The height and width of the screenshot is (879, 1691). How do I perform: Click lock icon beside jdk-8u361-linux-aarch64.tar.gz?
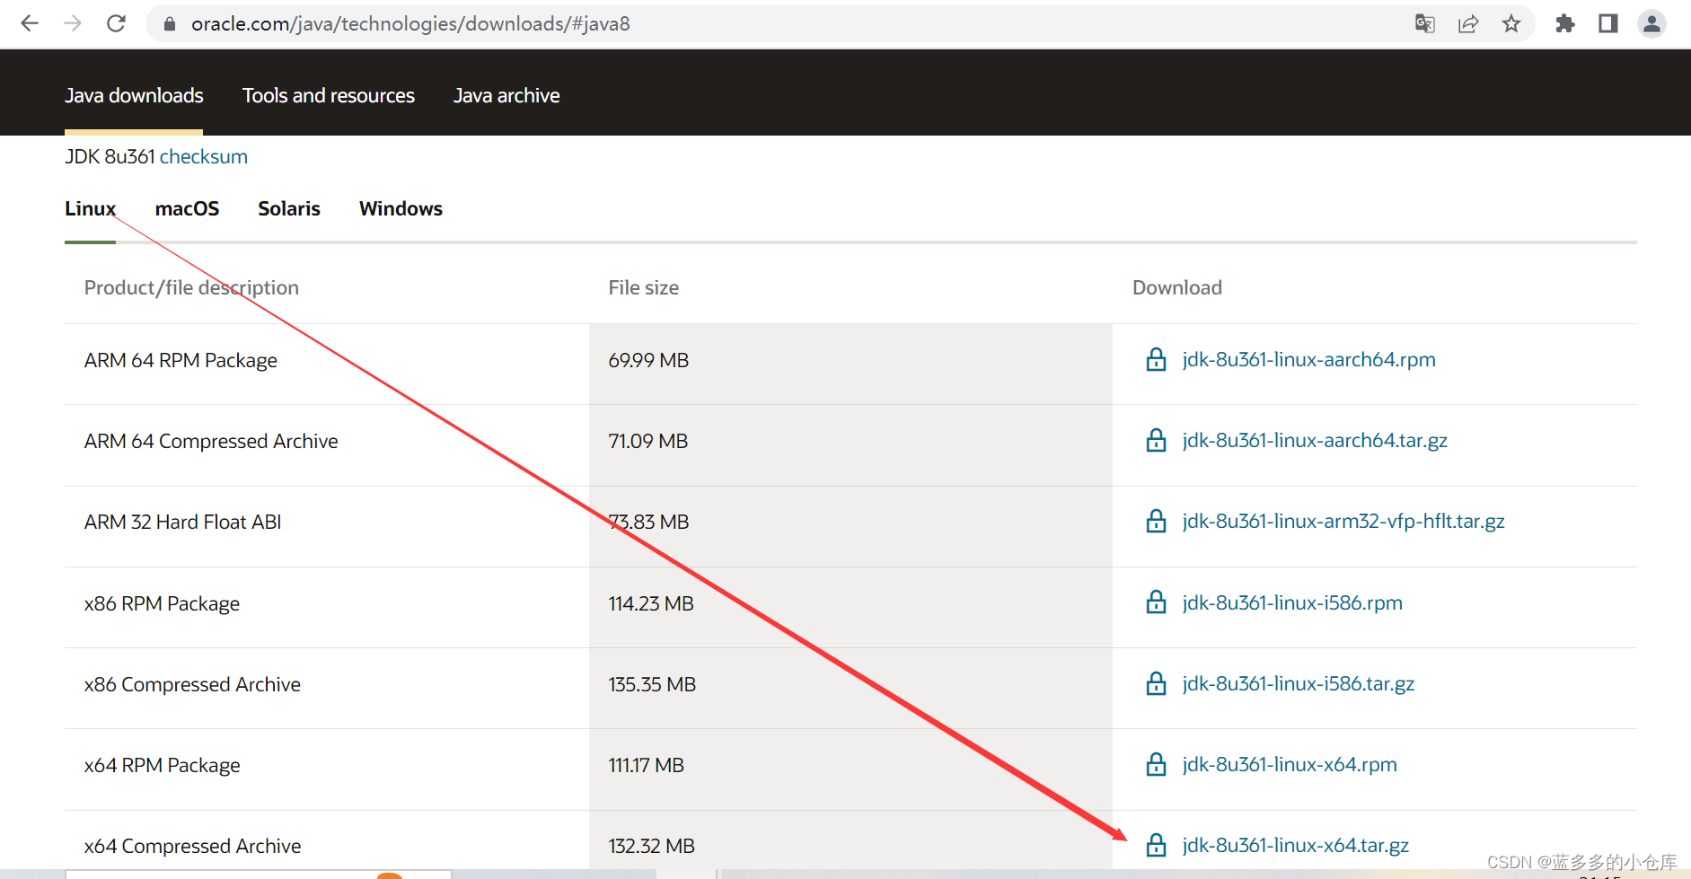(1157, 440)
